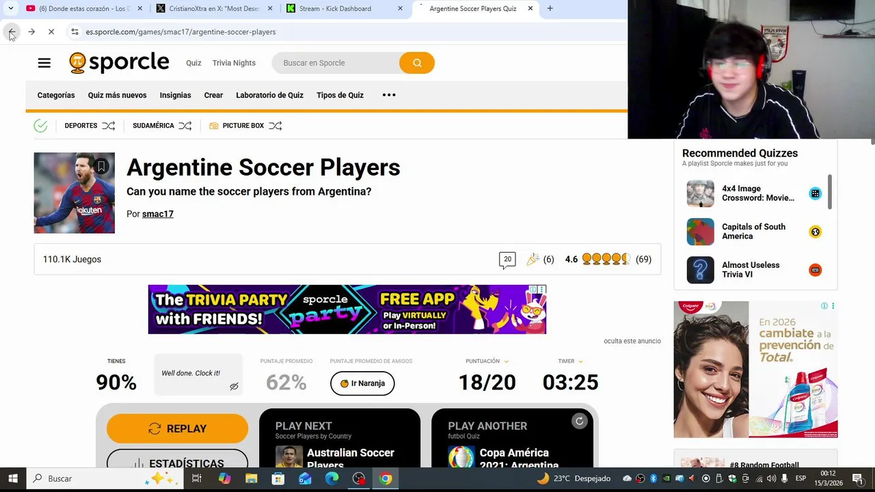Close the Argentine Soccer Players Quiz tab
The width and height of the screenshot is (875, 492).
(530, 8)
